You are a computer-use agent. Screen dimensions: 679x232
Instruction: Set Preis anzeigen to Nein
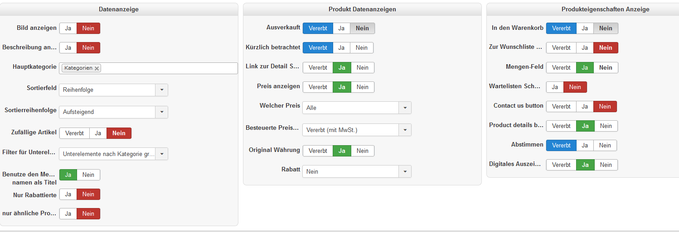(362, 87)
